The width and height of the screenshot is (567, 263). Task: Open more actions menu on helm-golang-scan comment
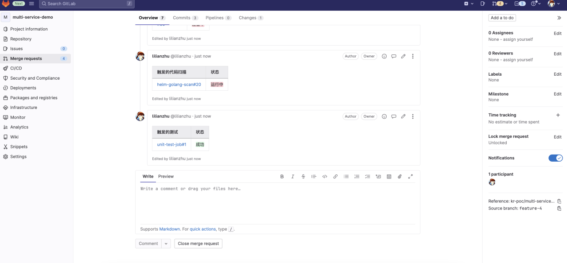(x=413, y=56)
